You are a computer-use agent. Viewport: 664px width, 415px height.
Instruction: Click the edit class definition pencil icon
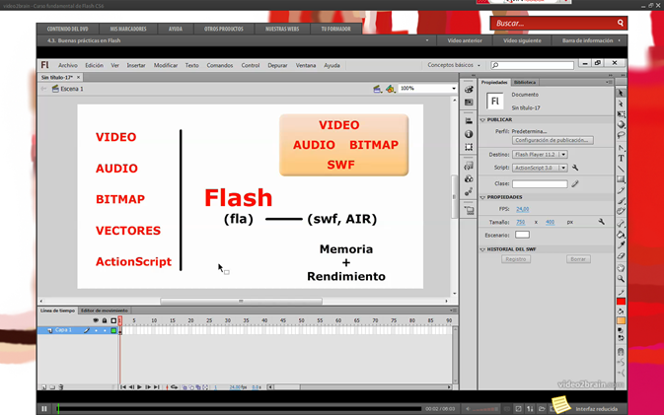574,183
